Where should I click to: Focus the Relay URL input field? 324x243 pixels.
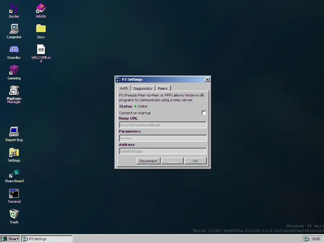[x=163, y=125]
